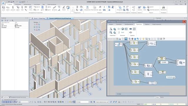Select the Дверь door tool

(48, 7)
